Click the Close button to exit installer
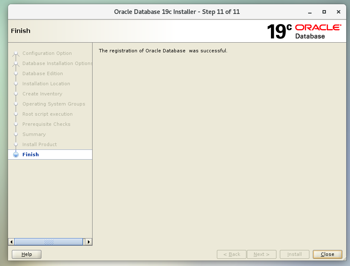350x266 pixels. click(x=327, y=254)
